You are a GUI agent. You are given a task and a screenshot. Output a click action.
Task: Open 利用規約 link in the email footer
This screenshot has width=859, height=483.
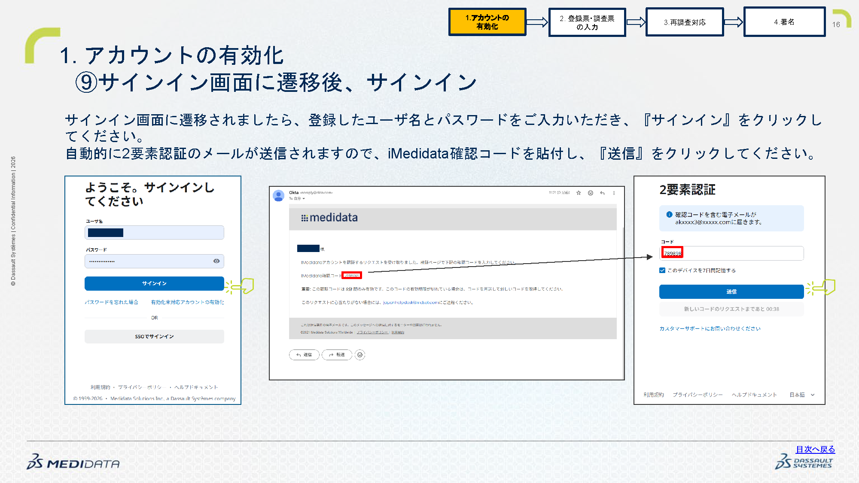coord(398,332)
